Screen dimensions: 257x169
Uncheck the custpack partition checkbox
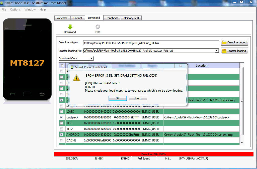61,117
